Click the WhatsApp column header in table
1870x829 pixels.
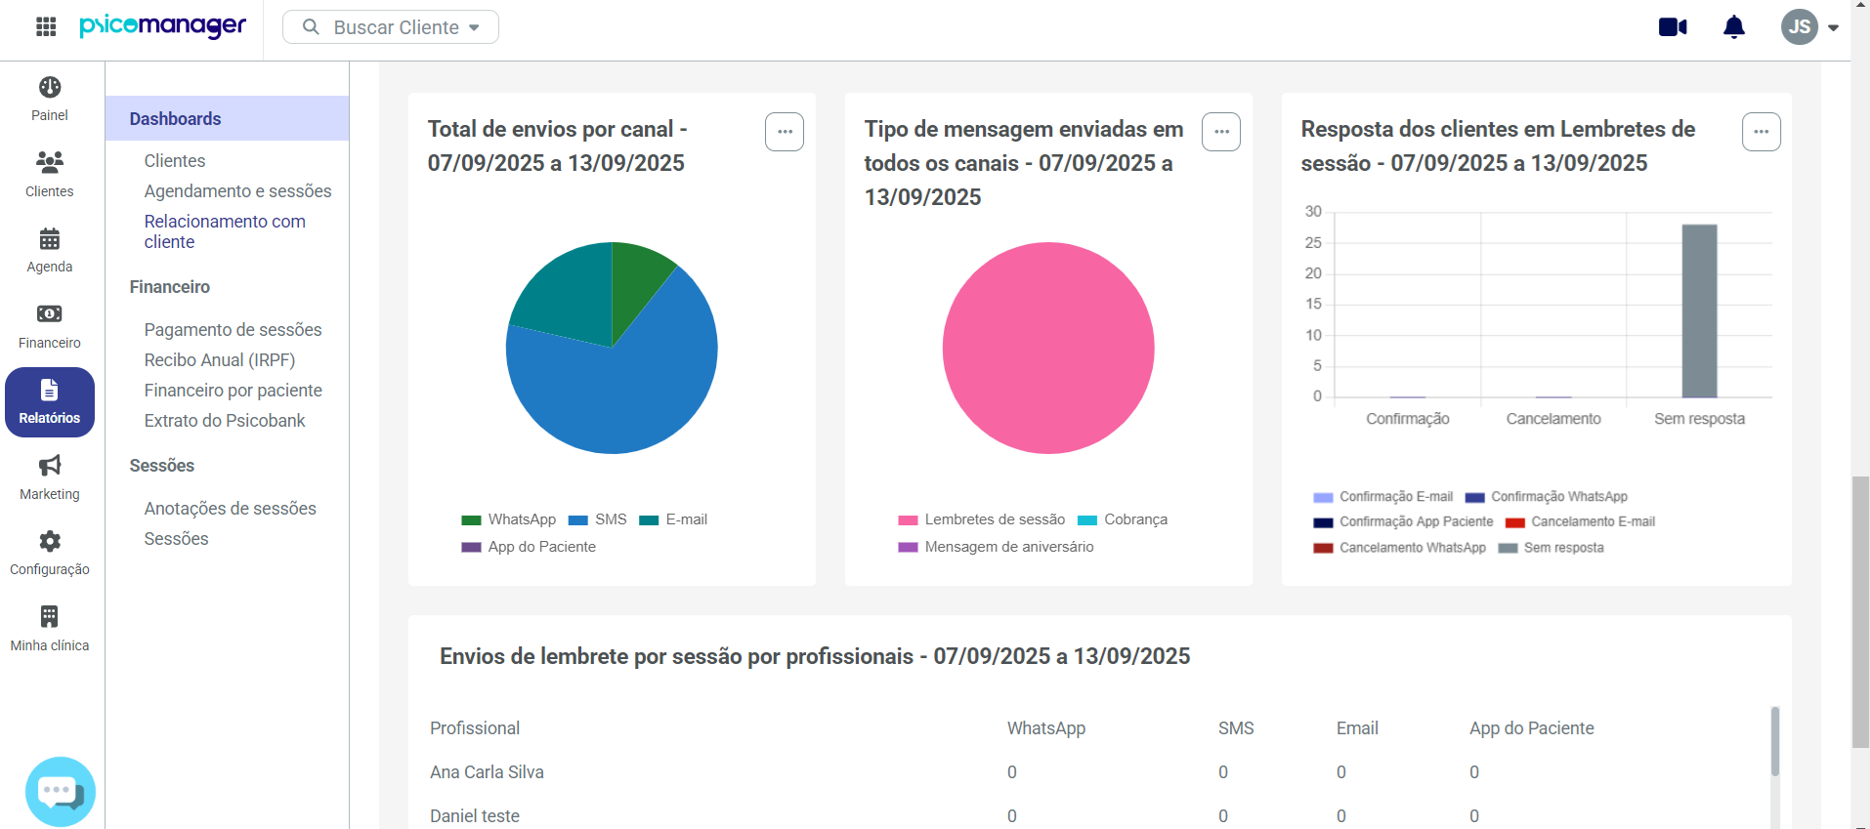coord(1046,727)
